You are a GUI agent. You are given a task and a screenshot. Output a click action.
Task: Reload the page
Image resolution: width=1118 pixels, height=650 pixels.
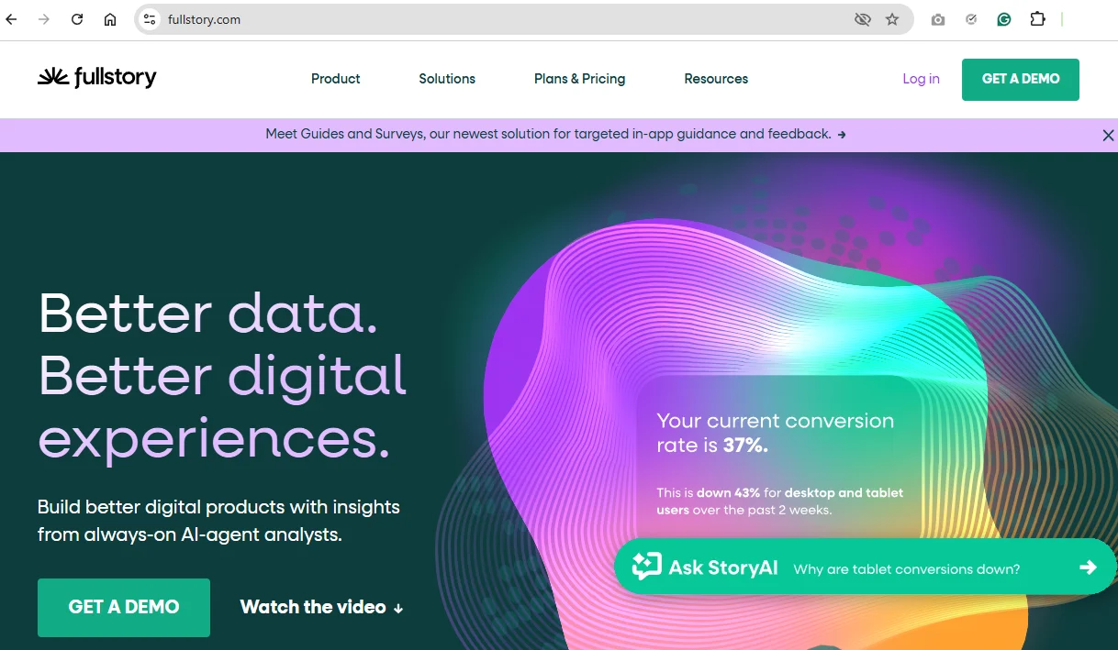tap(76, 18)
